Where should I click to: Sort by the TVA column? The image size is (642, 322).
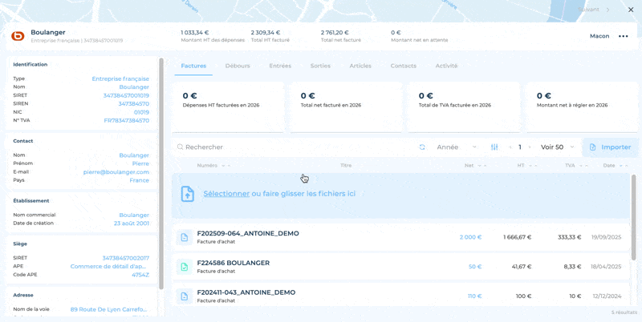click(576, 166)
